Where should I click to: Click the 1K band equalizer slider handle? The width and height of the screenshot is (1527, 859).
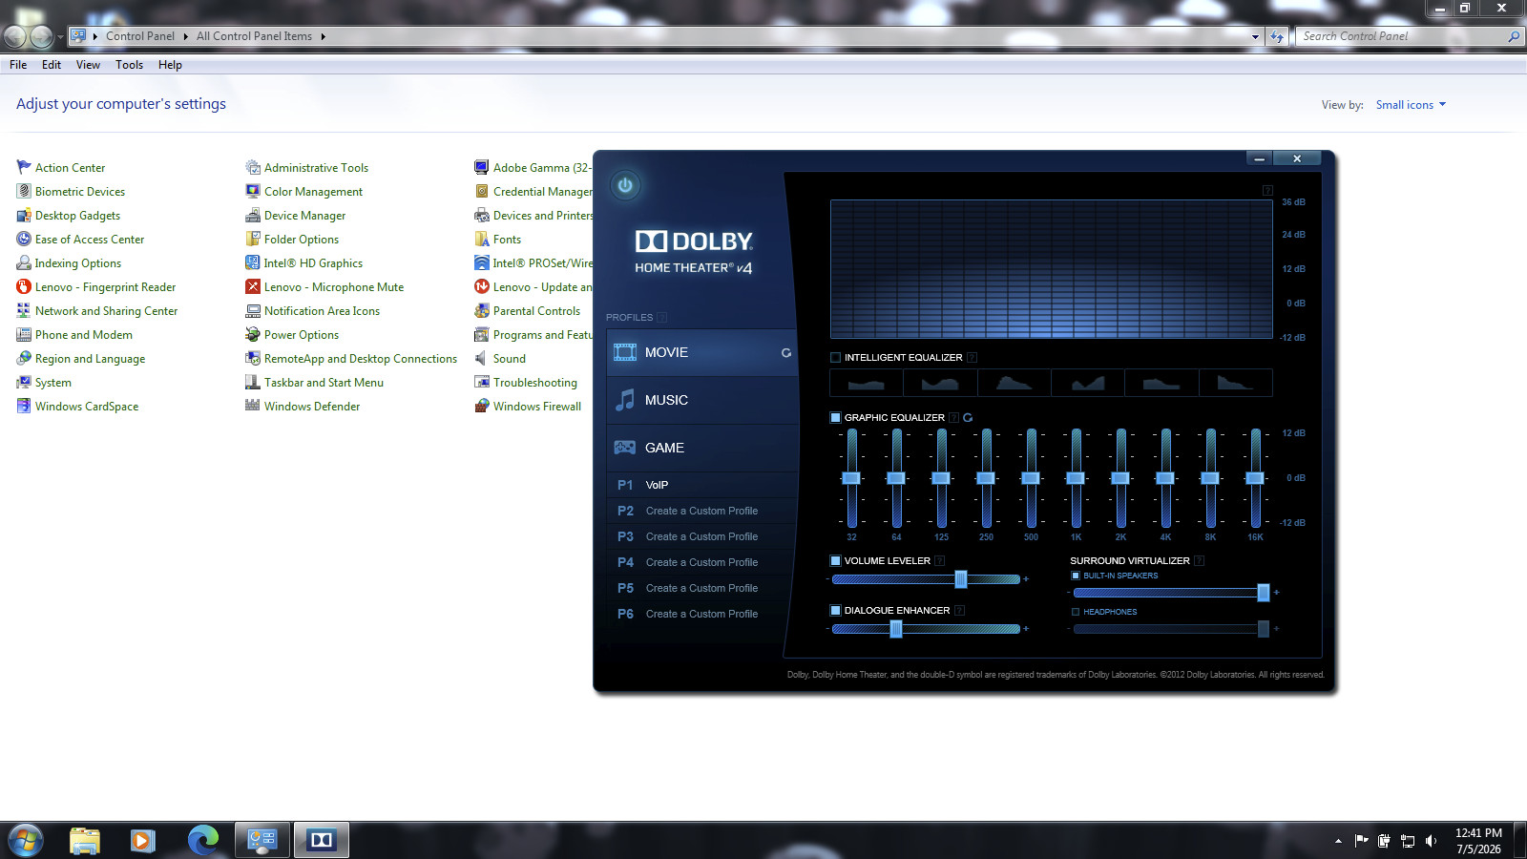click(x=1076, y=478)
